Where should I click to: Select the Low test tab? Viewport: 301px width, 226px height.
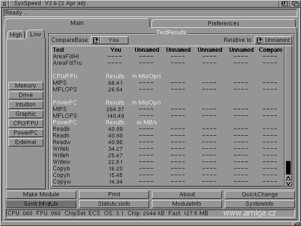point(35,34)
